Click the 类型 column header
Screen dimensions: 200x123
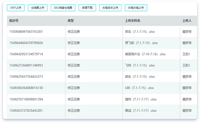[x=71, y=21]
